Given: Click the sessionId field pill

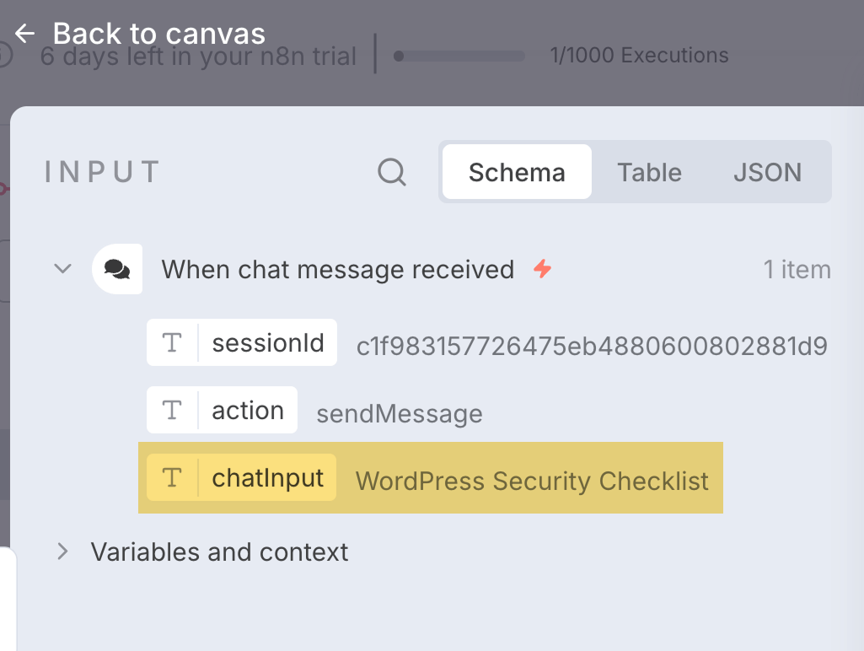Looking at the screenshot, I should pyautogui.click(x=267, y=342).
